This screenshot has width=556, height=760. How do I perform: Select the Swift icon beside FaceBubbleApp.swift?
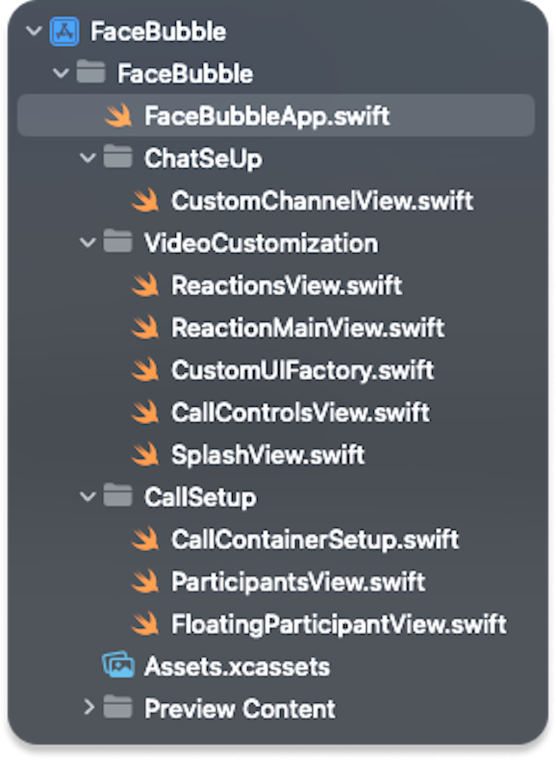118,116
